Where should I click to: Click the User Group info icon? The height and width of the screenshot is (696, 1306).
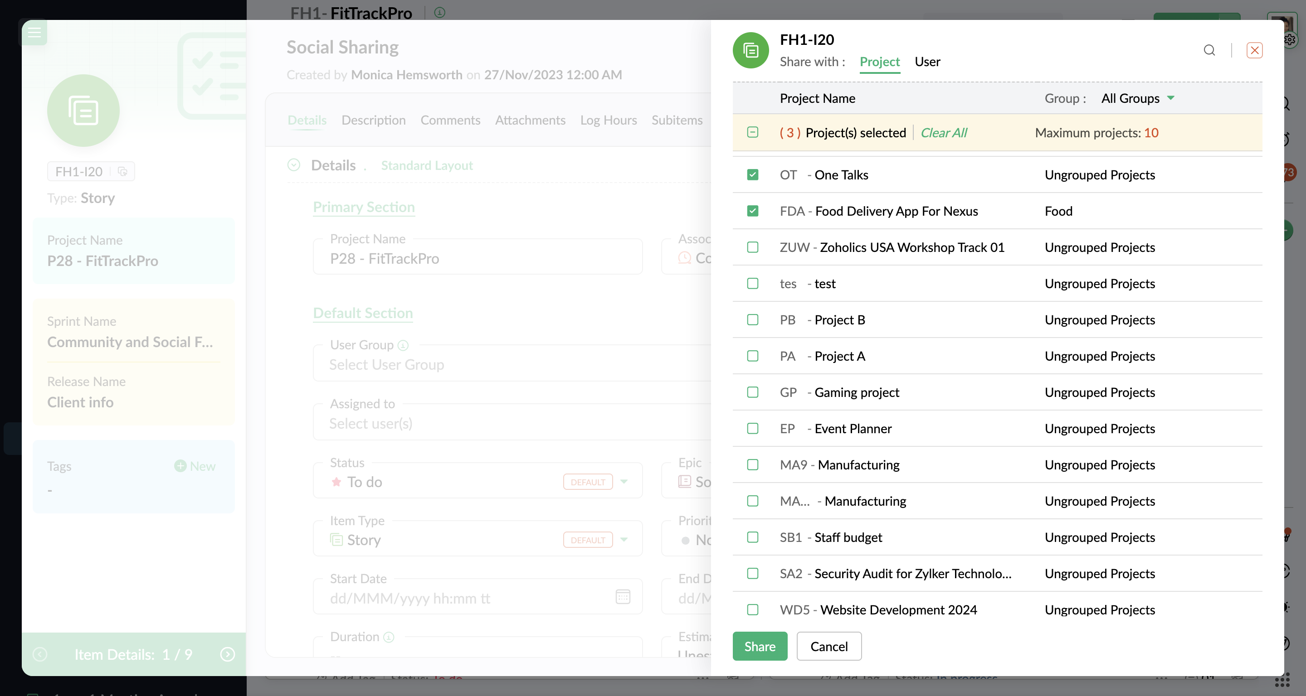pos(403,345)
